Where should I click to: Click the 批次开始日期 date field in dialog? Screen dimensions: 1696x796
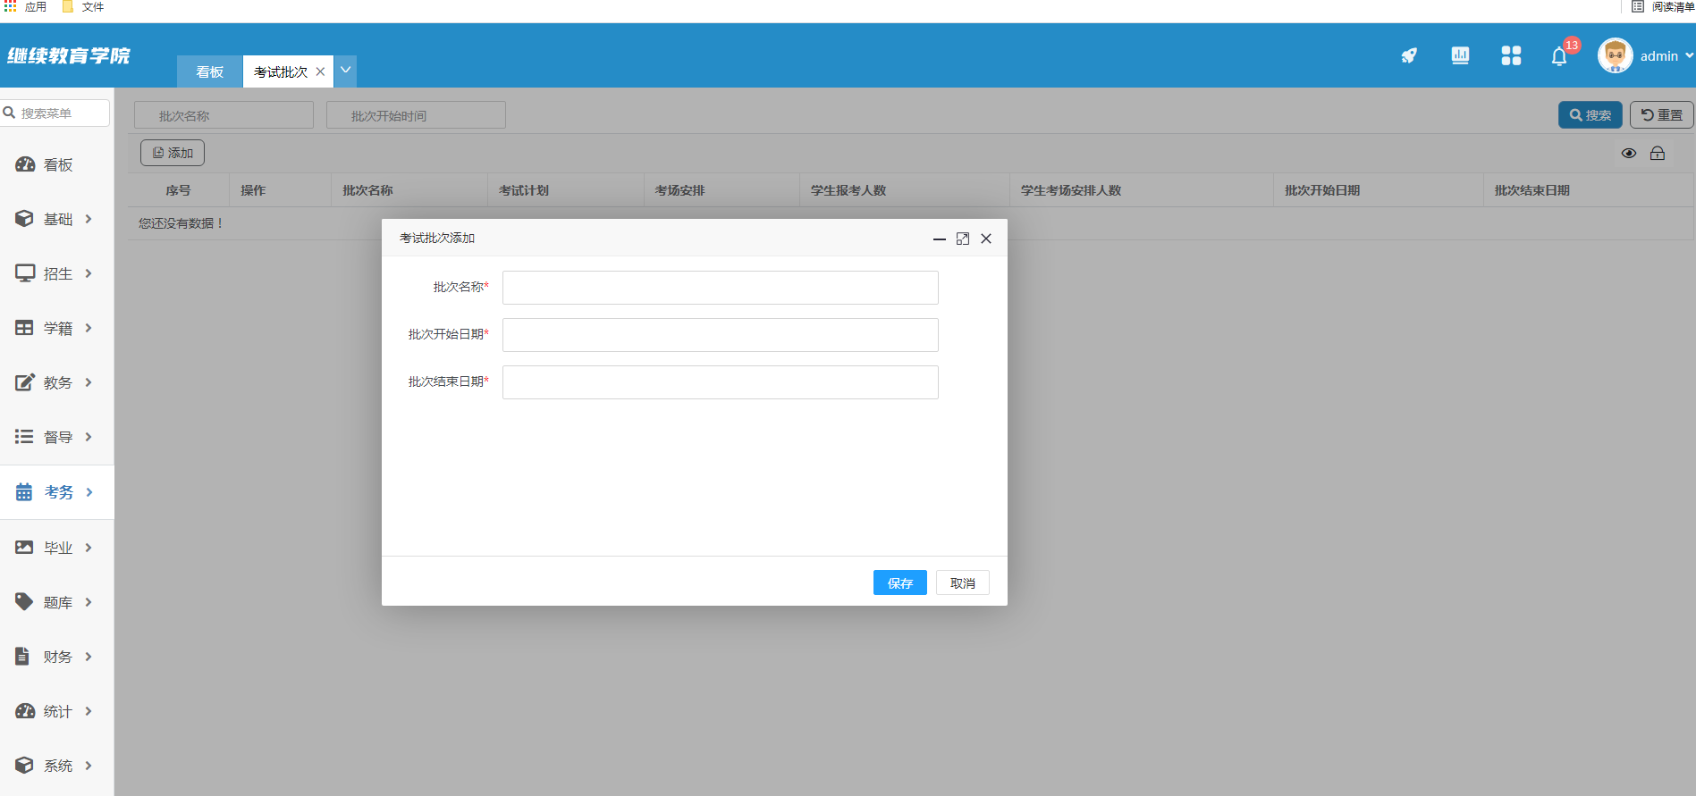click(x=720, y=335)
